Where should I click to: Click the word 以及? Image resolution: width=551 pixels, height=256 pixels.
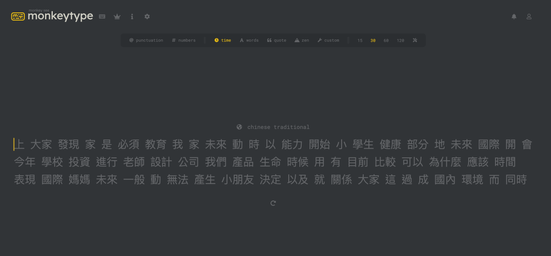(x=298, y=179)
